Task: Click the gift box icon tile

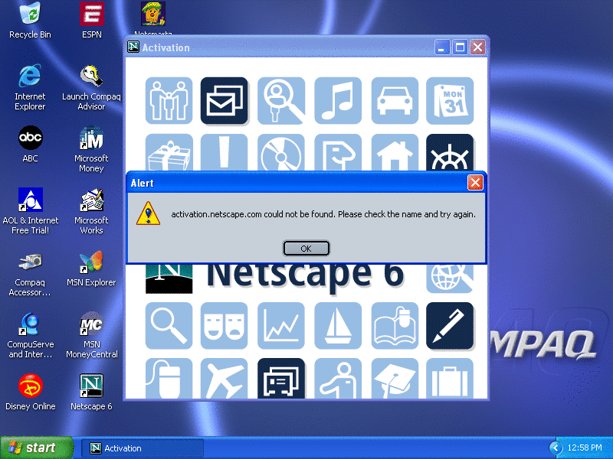Action: click(x=169, y=152)
